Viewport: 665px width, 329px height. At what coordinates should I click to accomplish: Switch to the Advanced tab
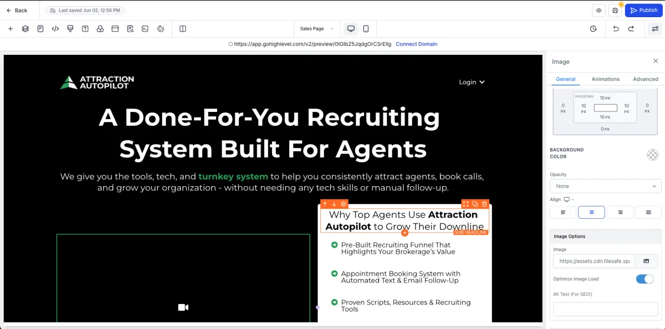point(646,79)
